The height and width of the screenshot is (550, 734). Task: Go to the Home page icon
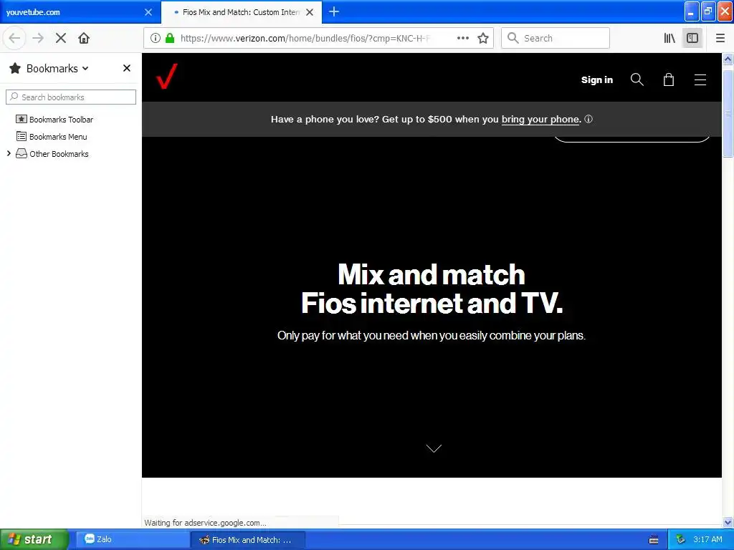pyautogui.click(x=84, y=38)
